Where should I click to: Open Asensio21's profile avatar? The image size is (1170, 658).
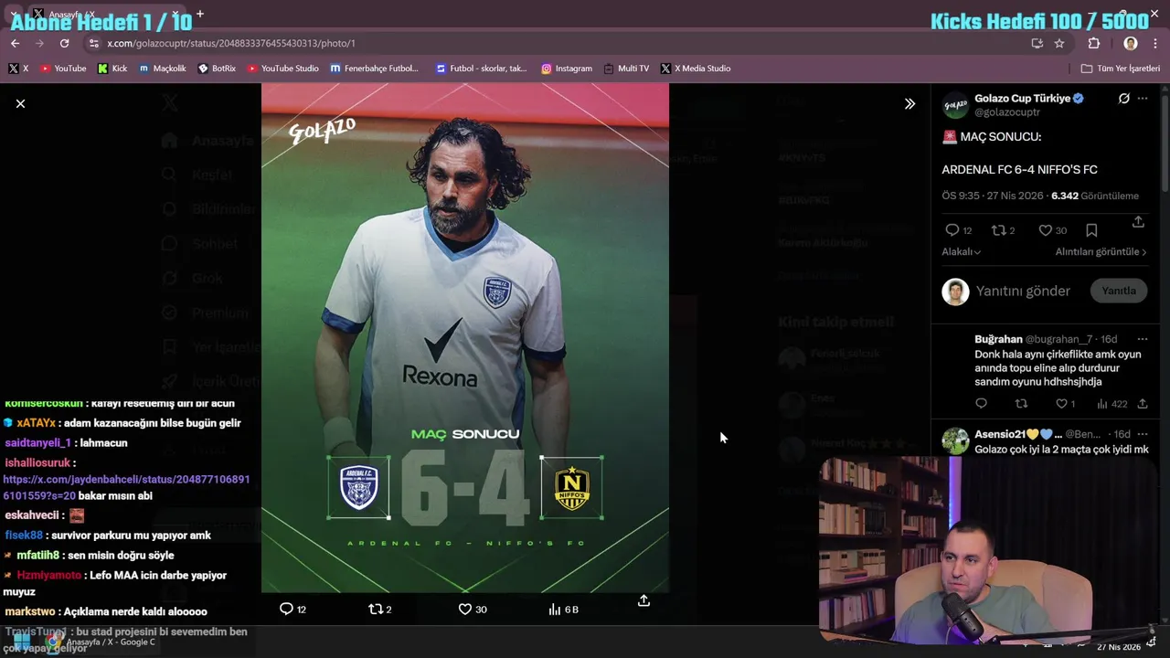955,440
